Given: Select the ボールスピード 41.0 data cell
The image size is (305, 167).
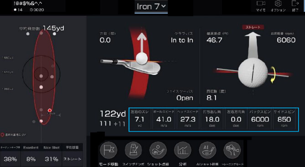Looking at the screenshot, I should (x=164, y=119).
